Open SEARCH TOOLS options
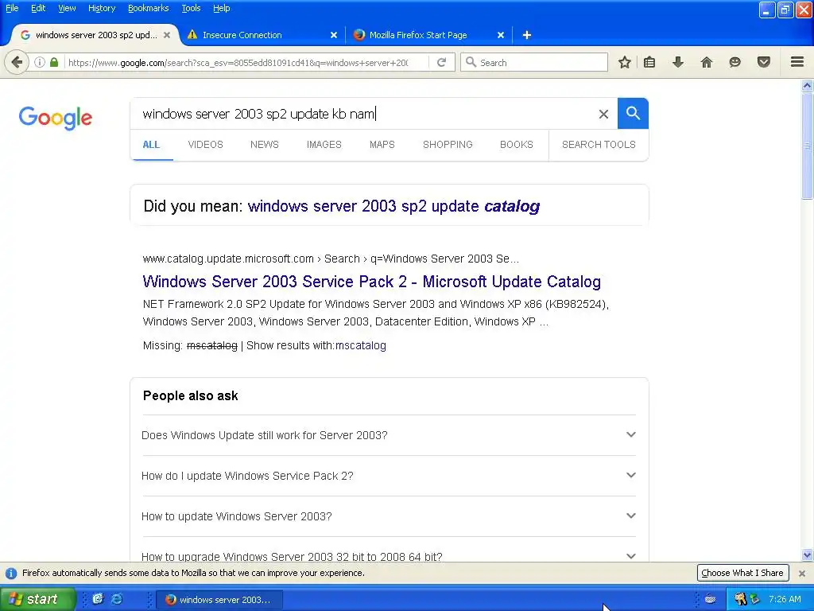 tap(599, 145)
